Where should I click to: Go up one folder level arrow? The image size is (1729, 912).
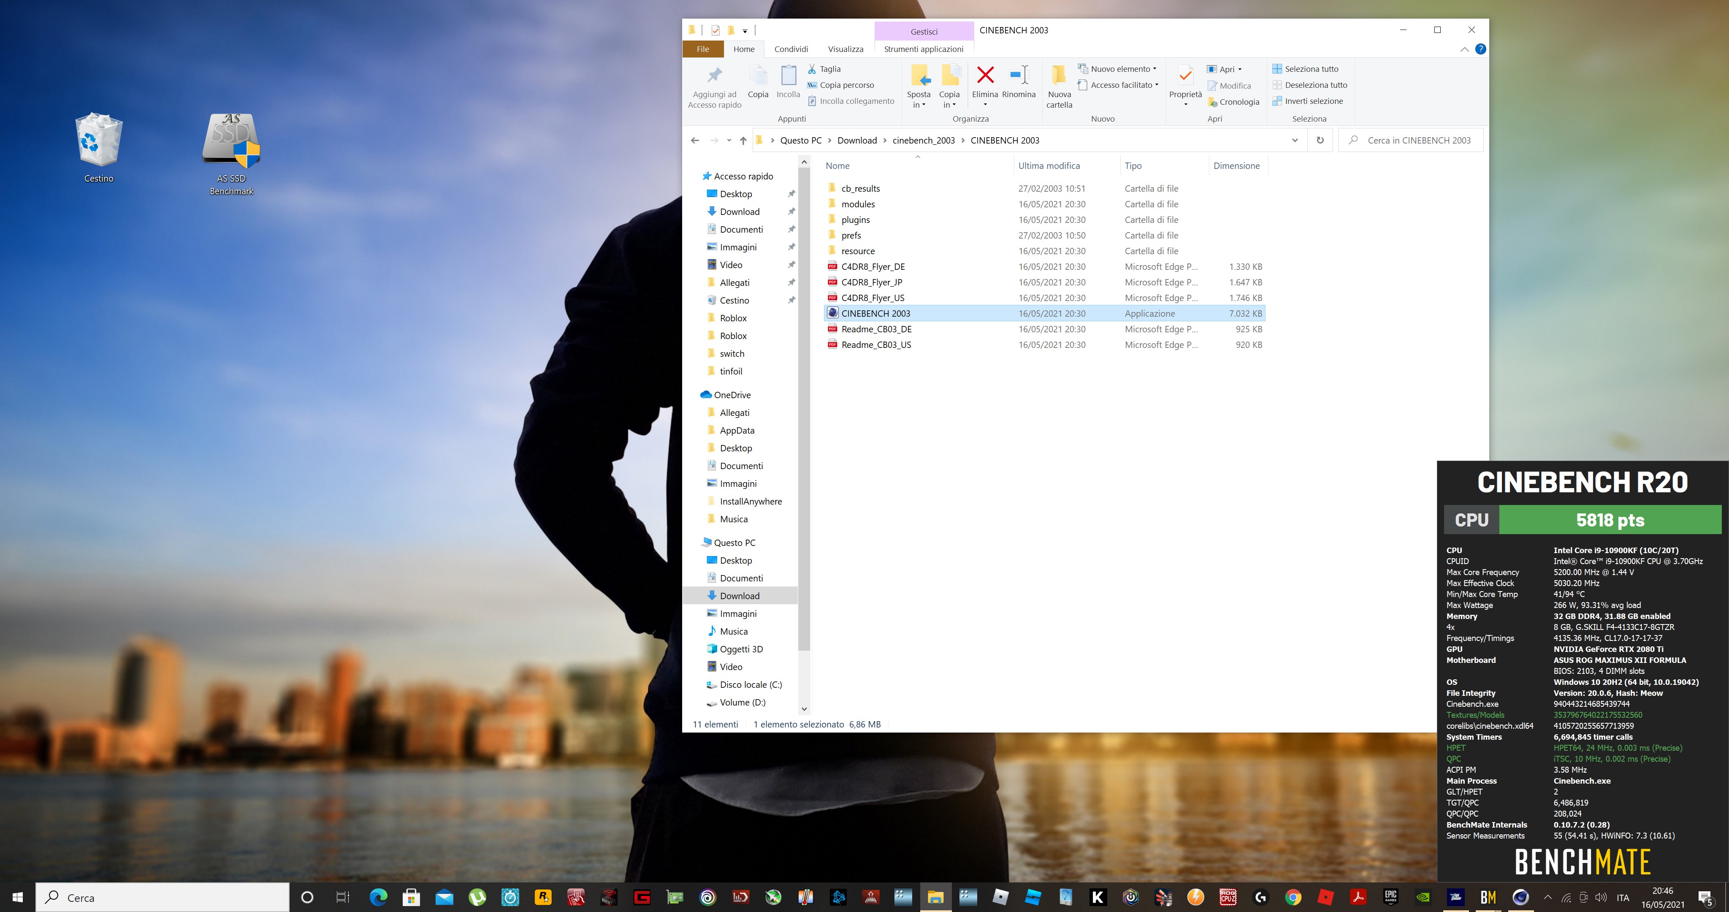(743, 140)
